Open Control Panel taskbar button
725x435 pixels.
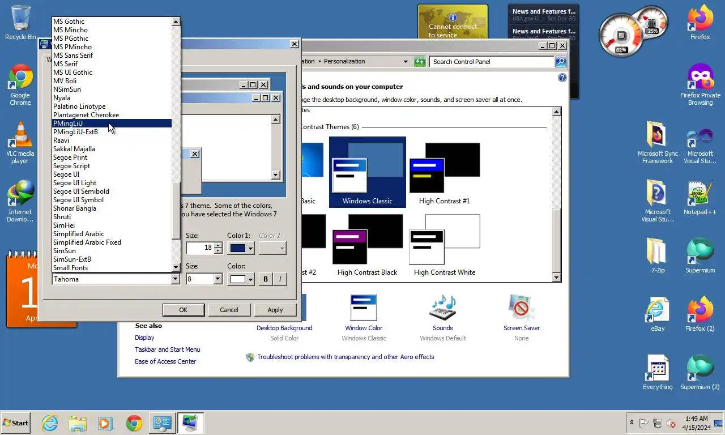click(x=162, y=423)
